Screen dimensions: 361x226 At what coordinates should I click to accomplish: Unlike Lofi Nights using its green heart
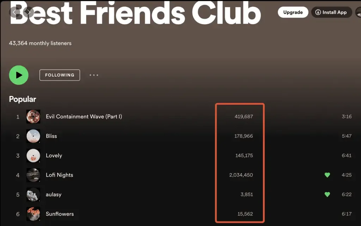point(327,175)
